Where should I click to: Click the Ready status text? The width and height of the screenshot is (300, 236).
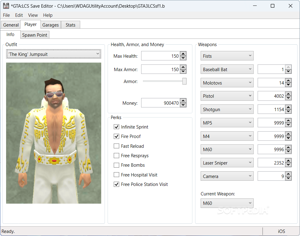coord(8,231)
